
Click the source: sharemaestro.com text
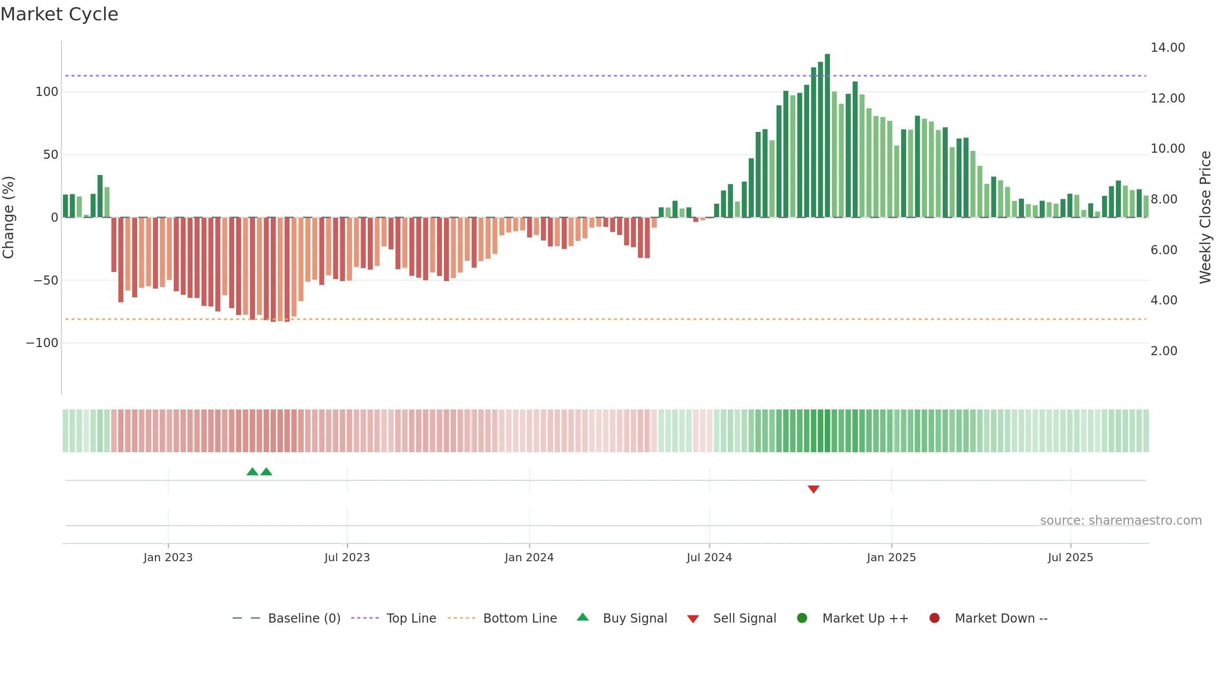(1121, 521)
